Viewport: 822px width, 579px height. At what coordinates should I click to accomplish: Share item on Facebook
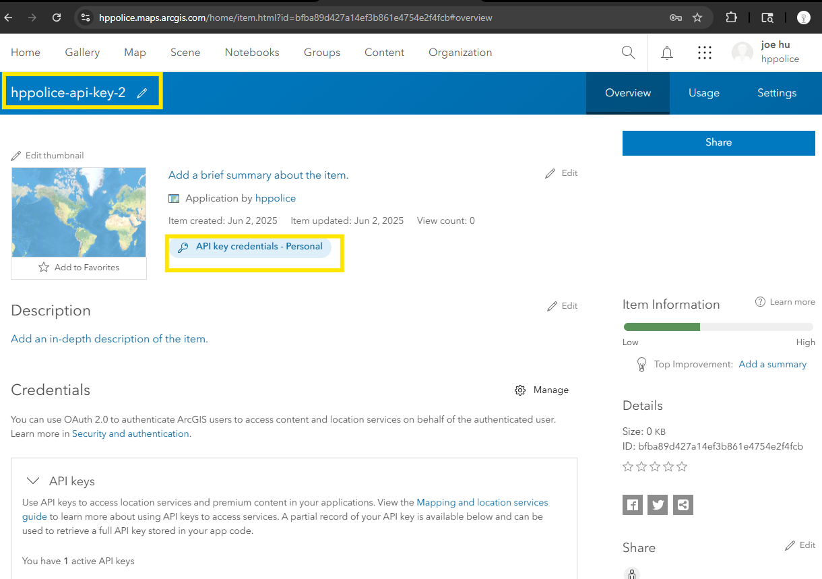click(x=633, y=505)
